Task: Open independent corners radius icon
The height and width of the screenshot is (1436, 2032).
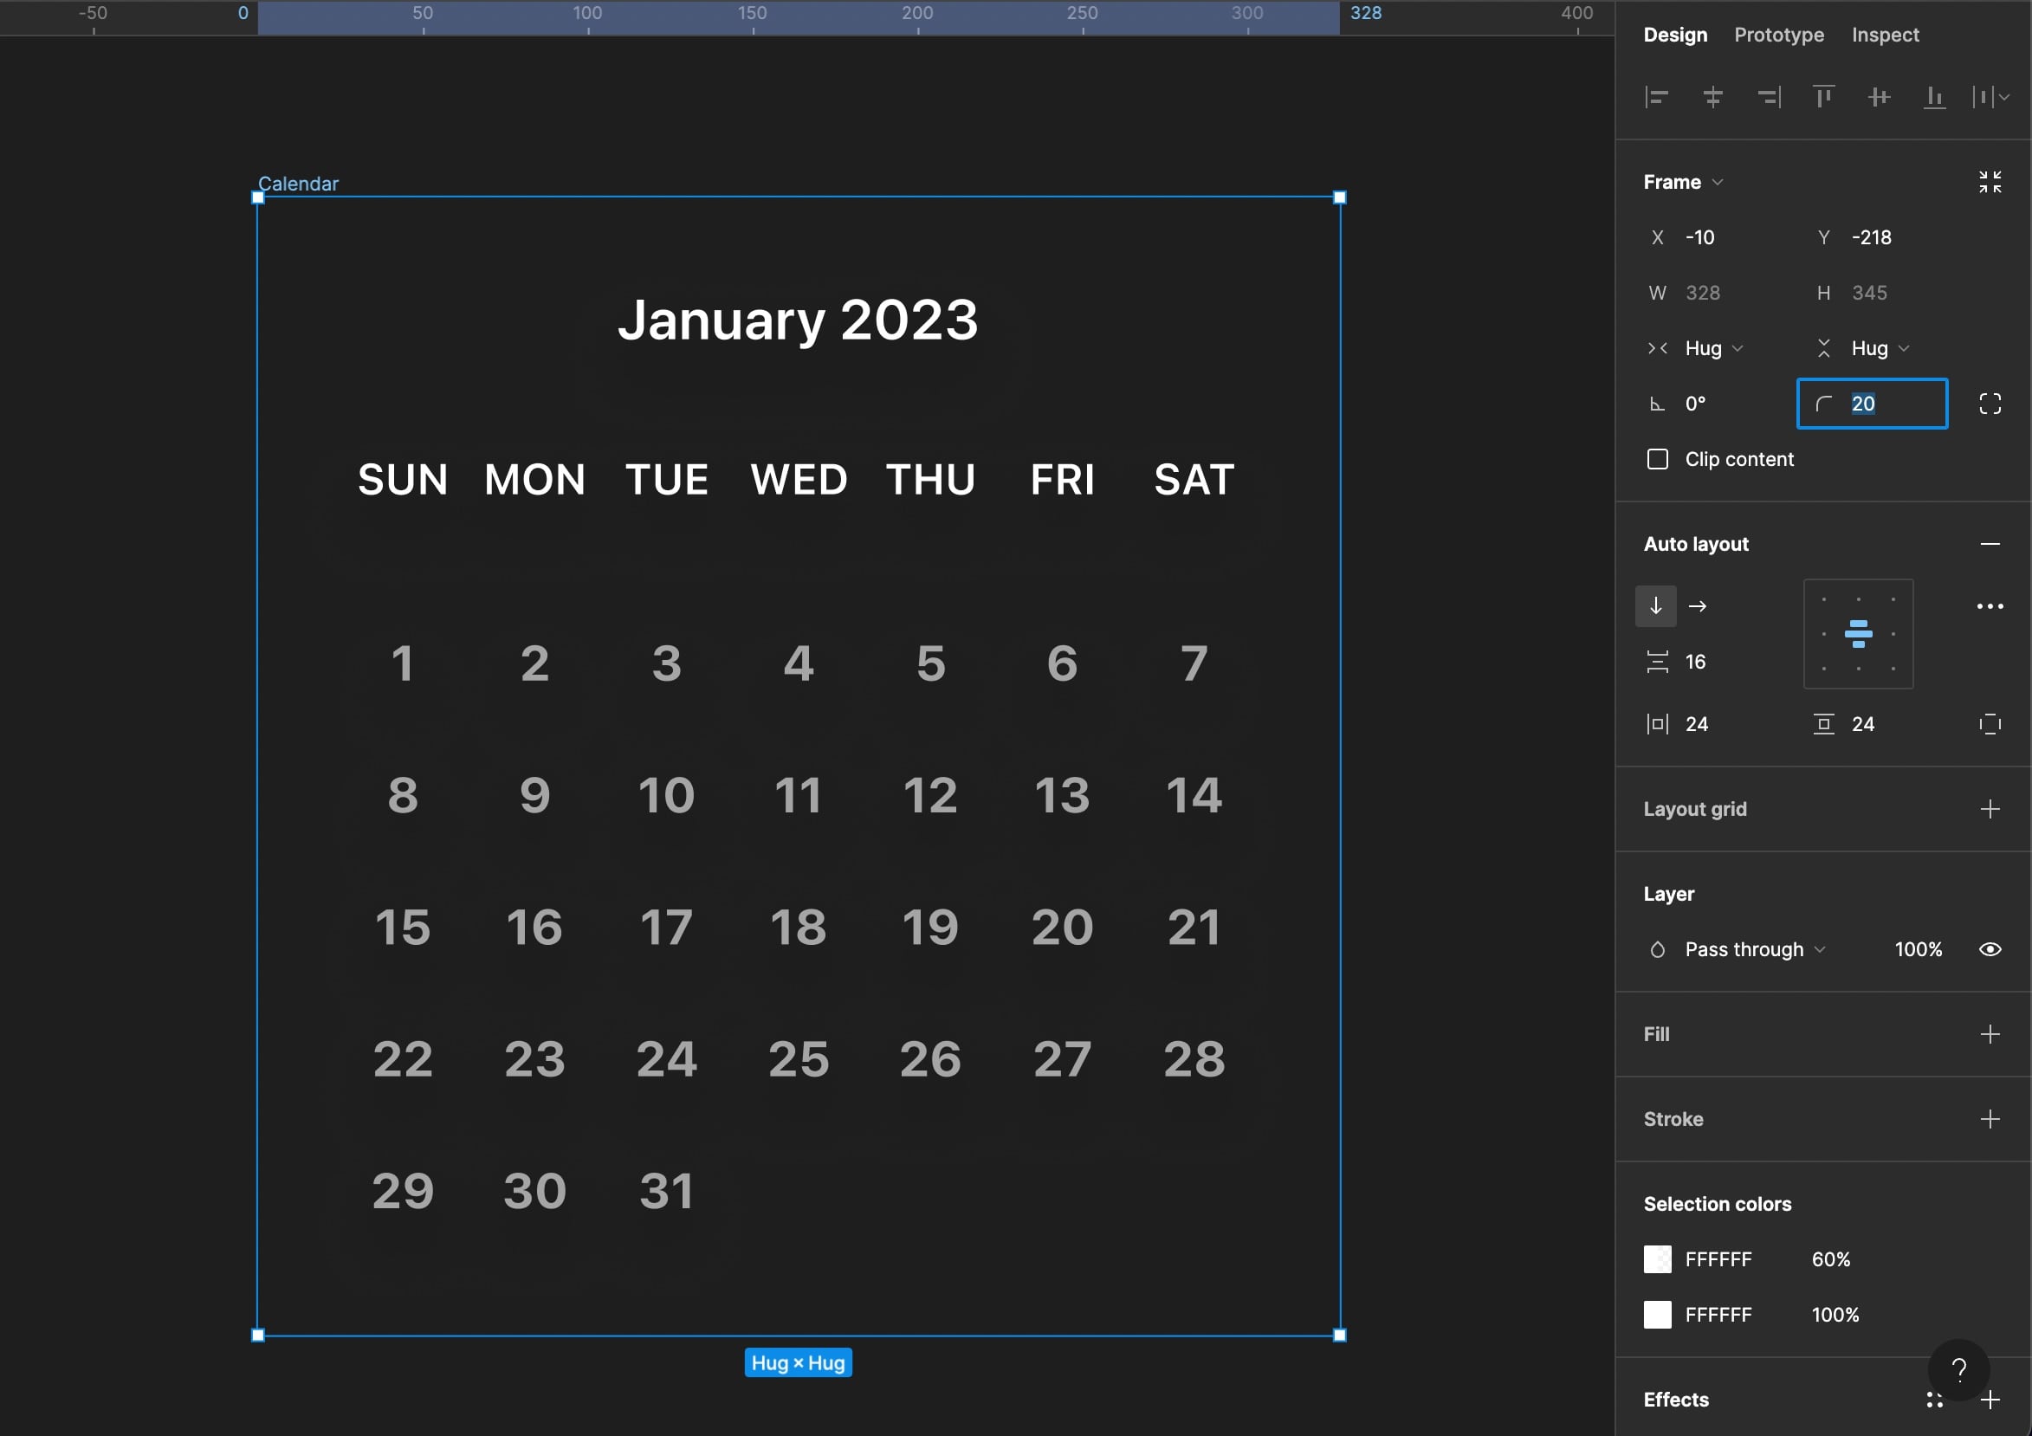Action: tap(1990, 404)
